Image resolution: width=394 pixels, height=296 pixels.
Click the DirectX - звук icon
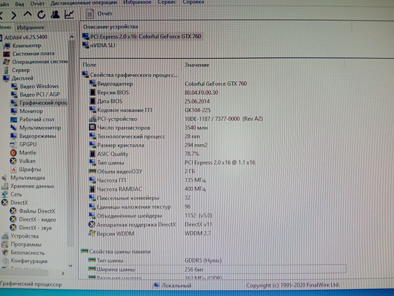click(x=13, y=228)
